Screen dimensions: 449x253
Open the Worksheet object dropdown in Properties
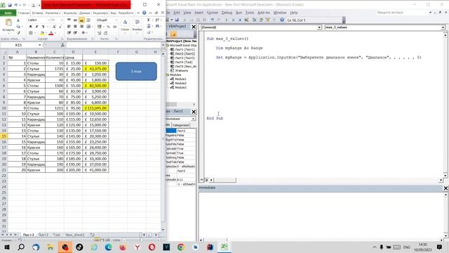click(x=194, y=119)
